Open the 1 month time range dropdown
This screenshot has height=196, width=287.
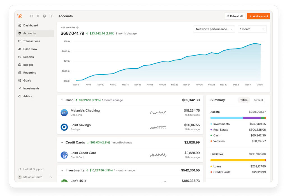point(252,29)
